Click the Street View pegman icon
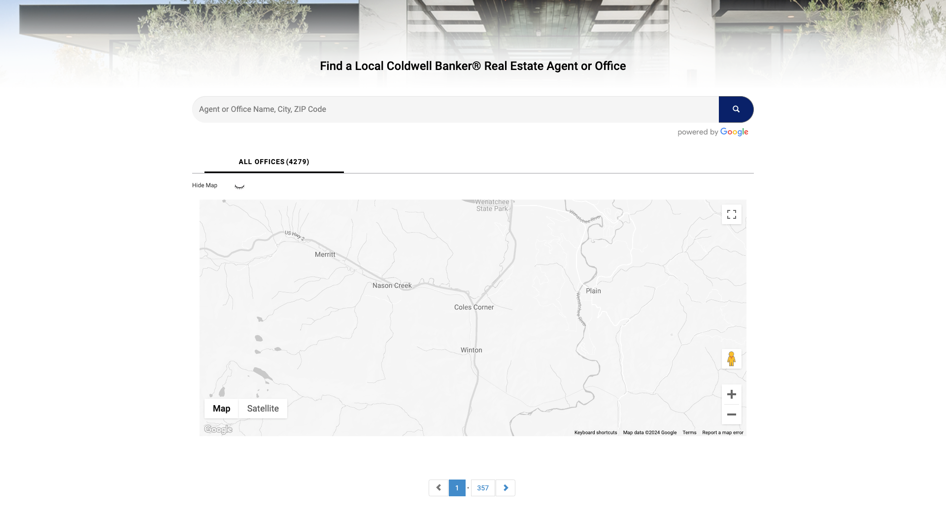Image resolution: width=946 pixels, height=516 pixels. point(732,359)
